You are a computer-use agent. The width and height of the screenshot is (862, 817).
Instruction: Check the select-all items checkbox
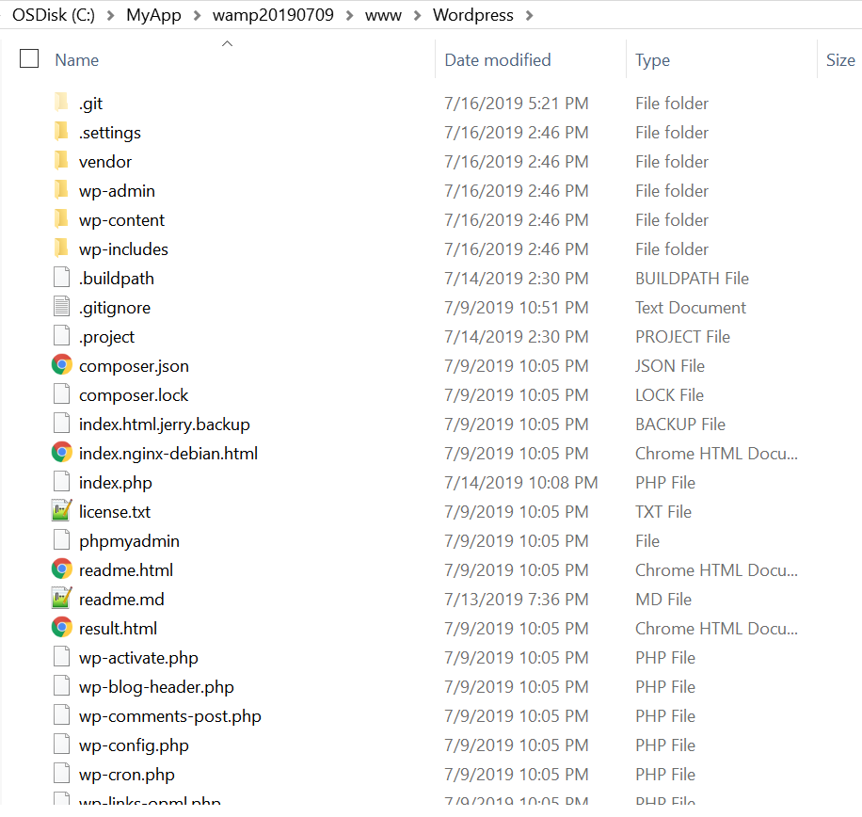coord(29,59)
